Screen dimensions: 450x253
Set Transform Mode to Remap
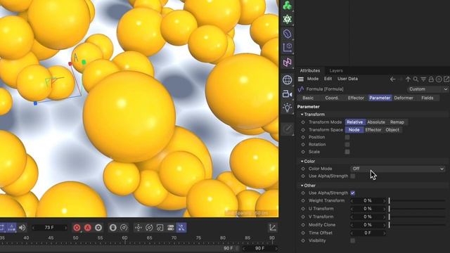[397, 122]
